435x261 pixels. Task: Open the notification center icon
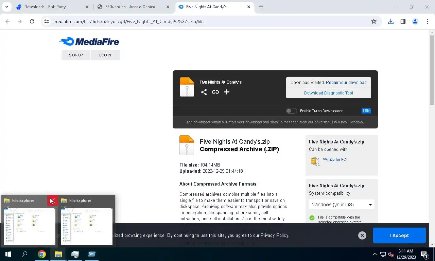point(424,254)
